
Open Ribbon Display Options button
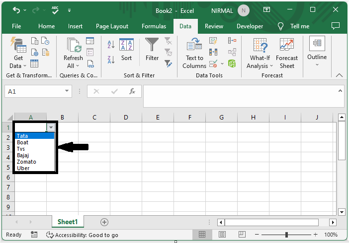point(266,9)
